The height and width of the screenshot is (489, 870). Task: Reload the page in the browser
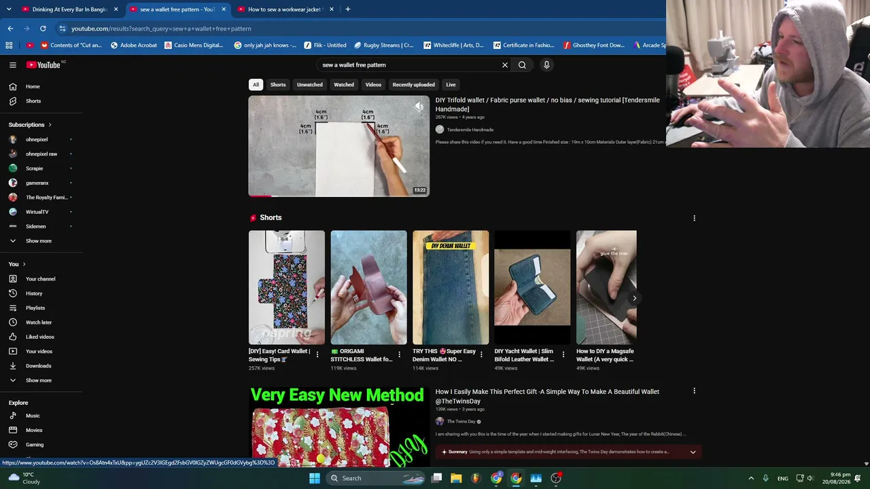(x=43, y=29)
